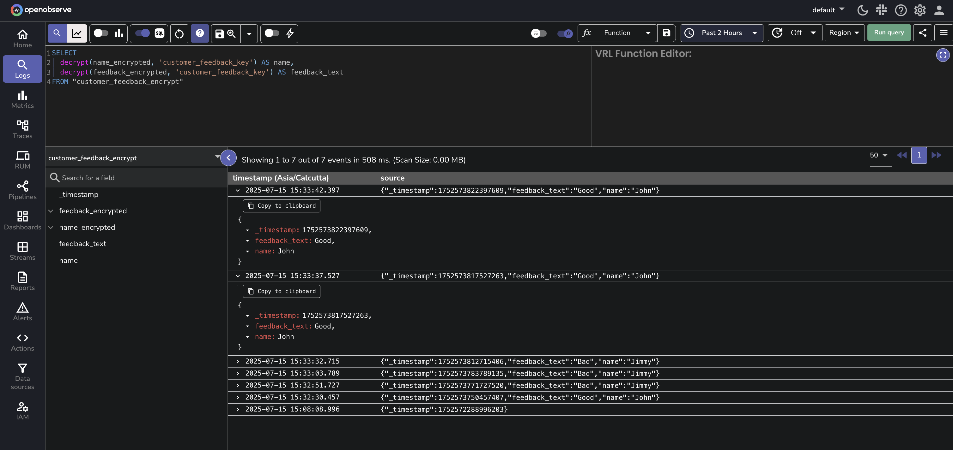The height and width of the screenshot is (450, 953).
Task: Open the Past 2 Hours time range dropdown
Action: pyautogui.click(x=721, y=33)
